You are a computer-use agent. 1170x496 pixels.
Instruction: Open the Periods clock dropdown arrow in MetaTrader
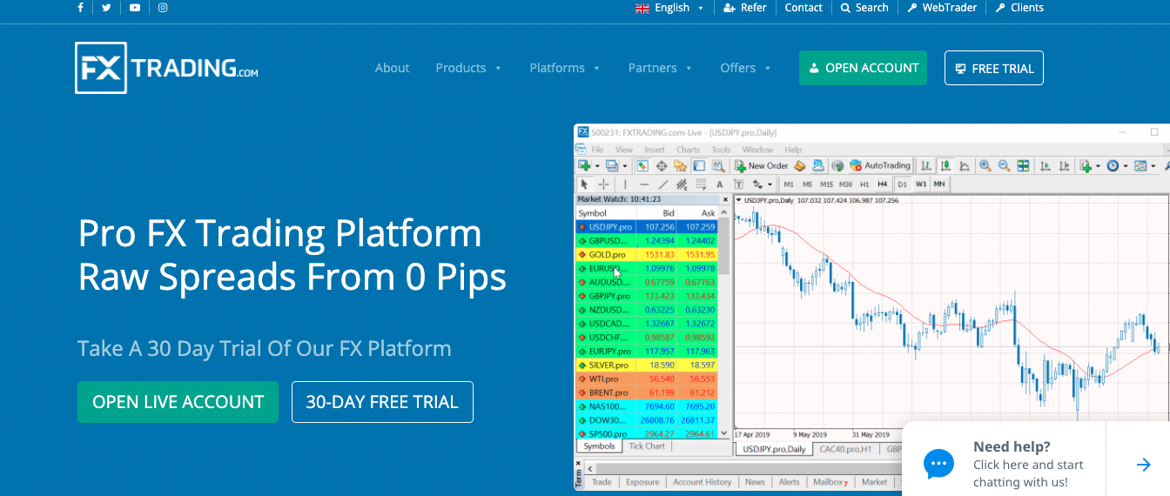coord(1126,165)
